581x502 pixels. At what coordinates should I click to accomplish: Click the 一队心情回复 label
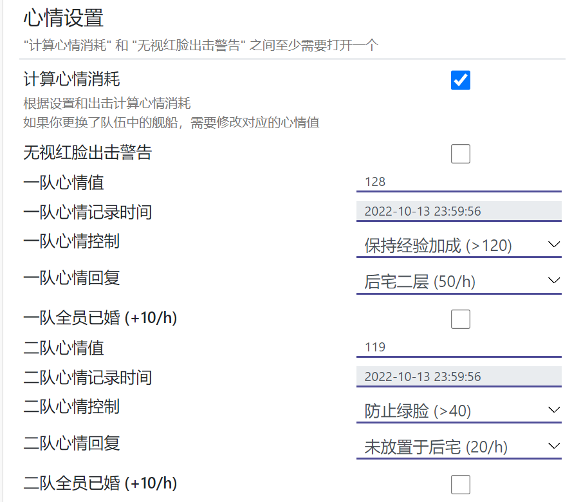(71, 277)
